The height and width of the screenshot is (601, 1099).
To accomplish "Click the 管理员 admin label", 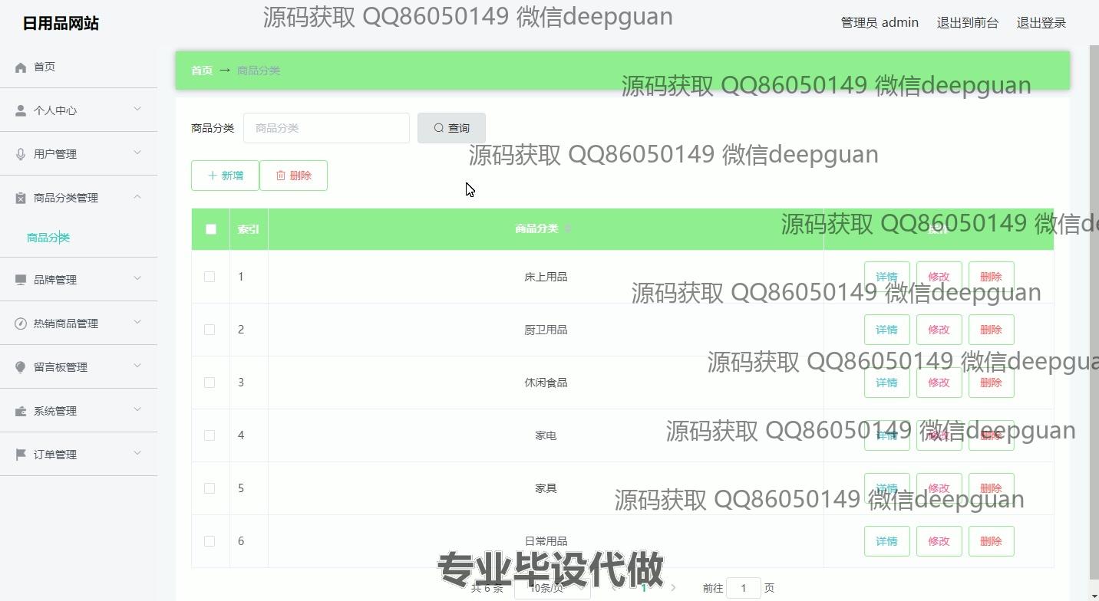I will (880, 23).
